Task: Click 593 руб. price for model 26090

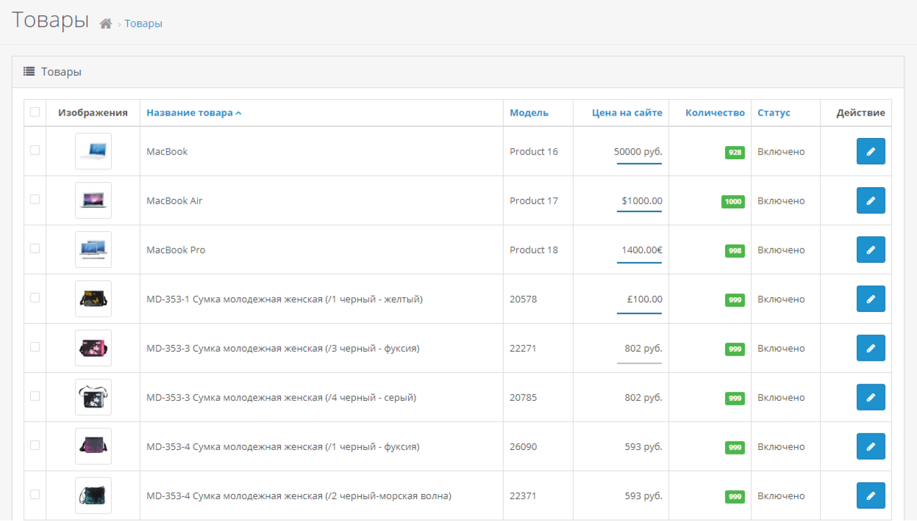Action: [644, 447]
